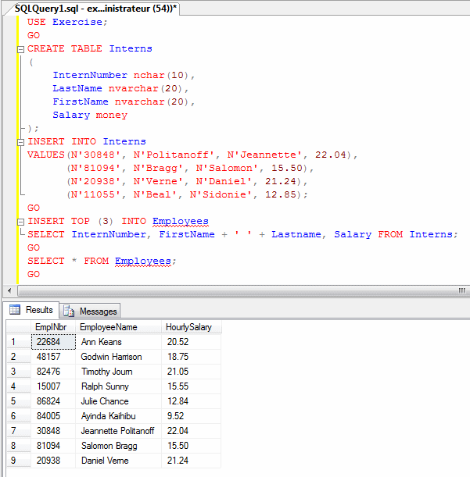
Task: Collapse the CREATE TABLE Interns block
Action: point(21,49)
